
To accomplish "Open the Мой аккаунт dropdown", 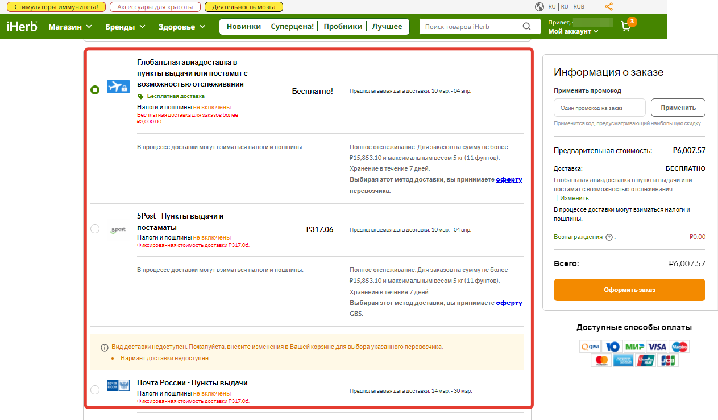I will [573, 31].
